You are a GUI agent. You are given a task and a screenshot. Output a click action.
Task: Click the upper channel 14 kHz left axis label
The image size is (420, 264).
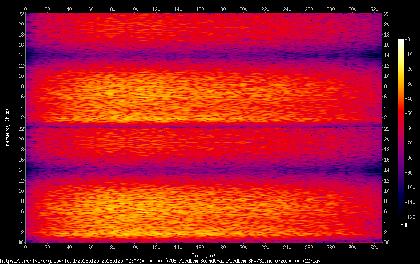pos(20,55)
